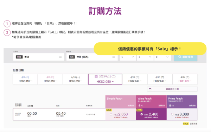211x132 pixels.
Task: Open details link under Prime Peach
Action: tap(192, 106)
